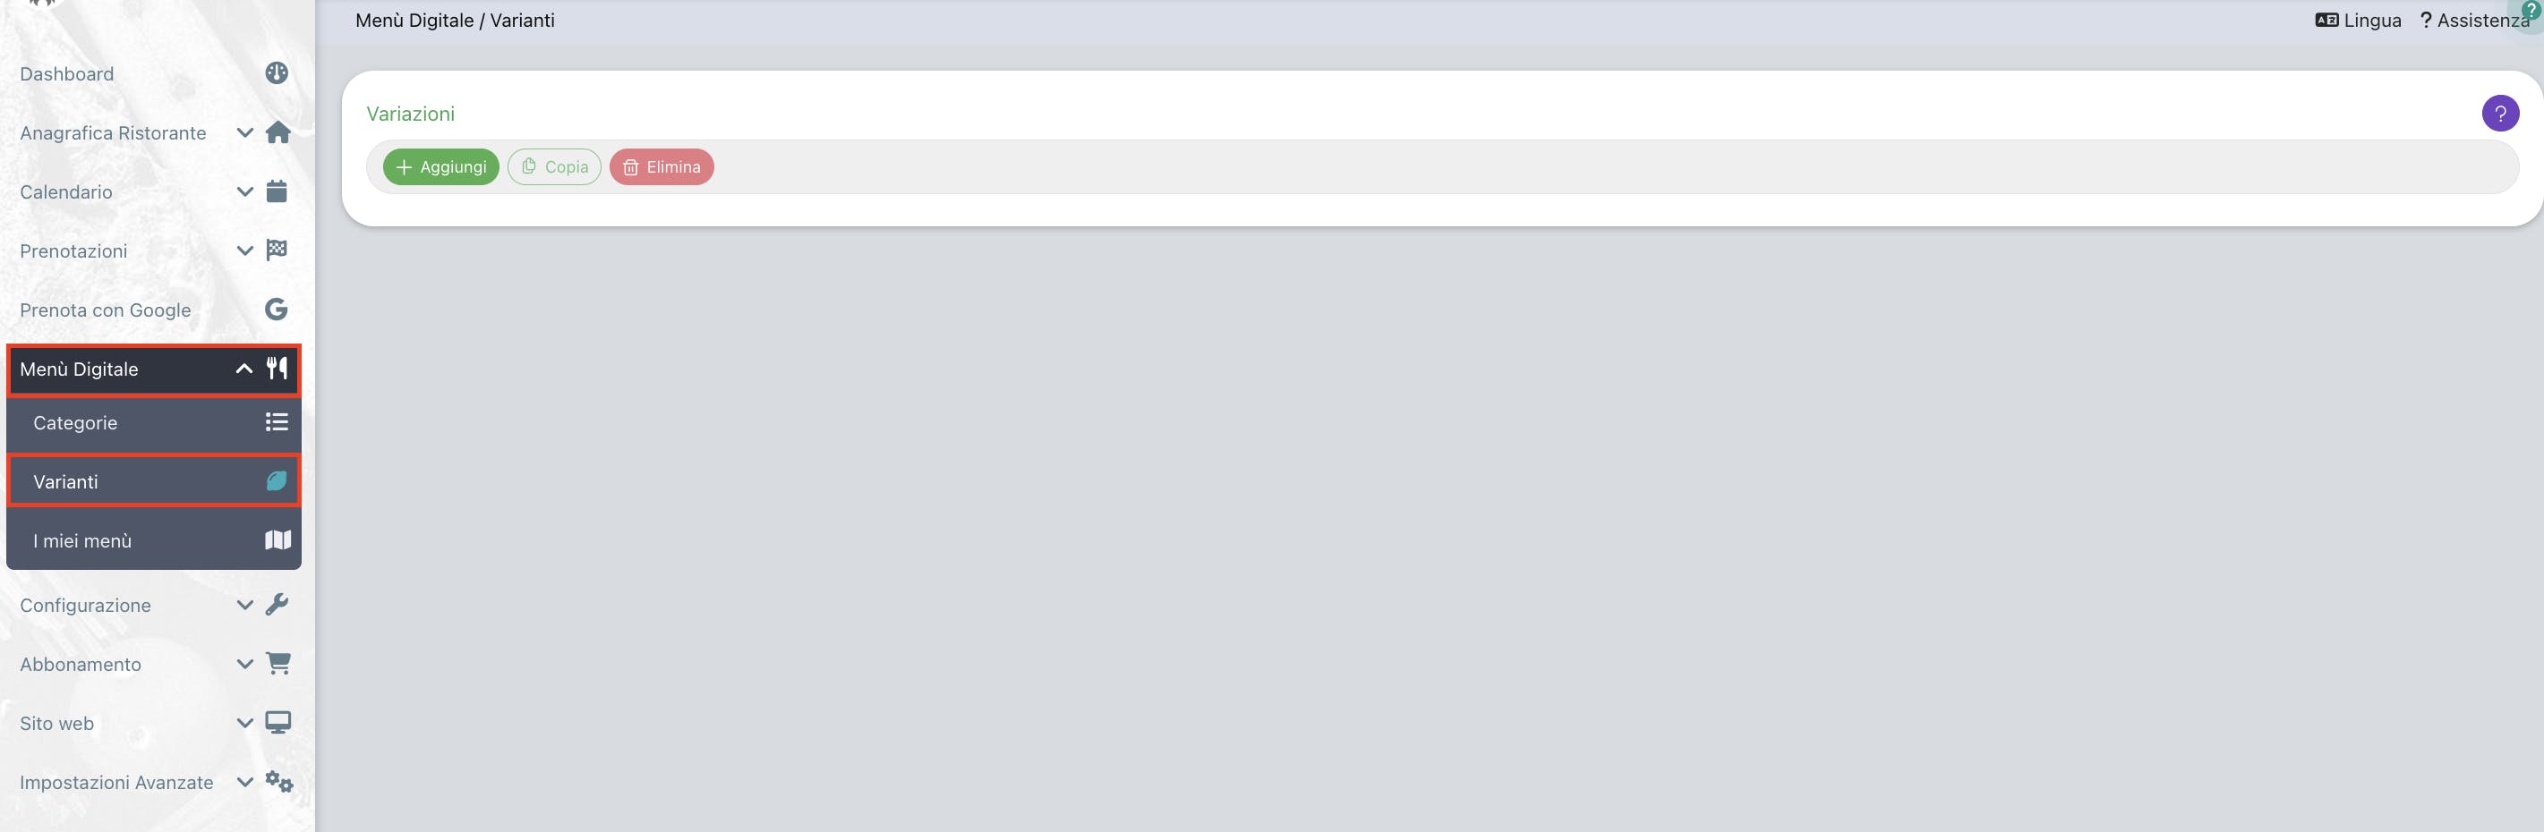
Task: Open the purple help question mark button
Action: coord(2499,114)
